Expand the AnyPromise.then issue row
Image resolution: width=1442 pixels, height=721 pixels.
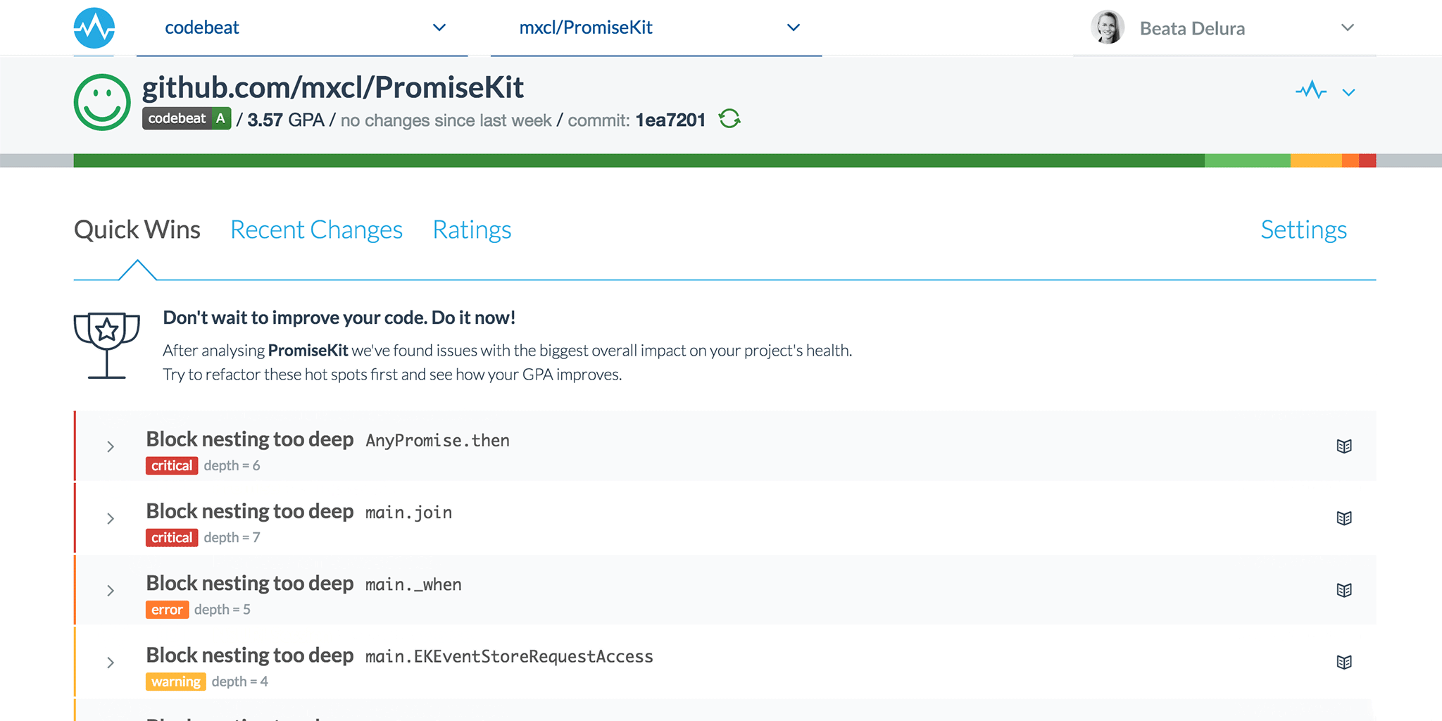coord(111,446)
